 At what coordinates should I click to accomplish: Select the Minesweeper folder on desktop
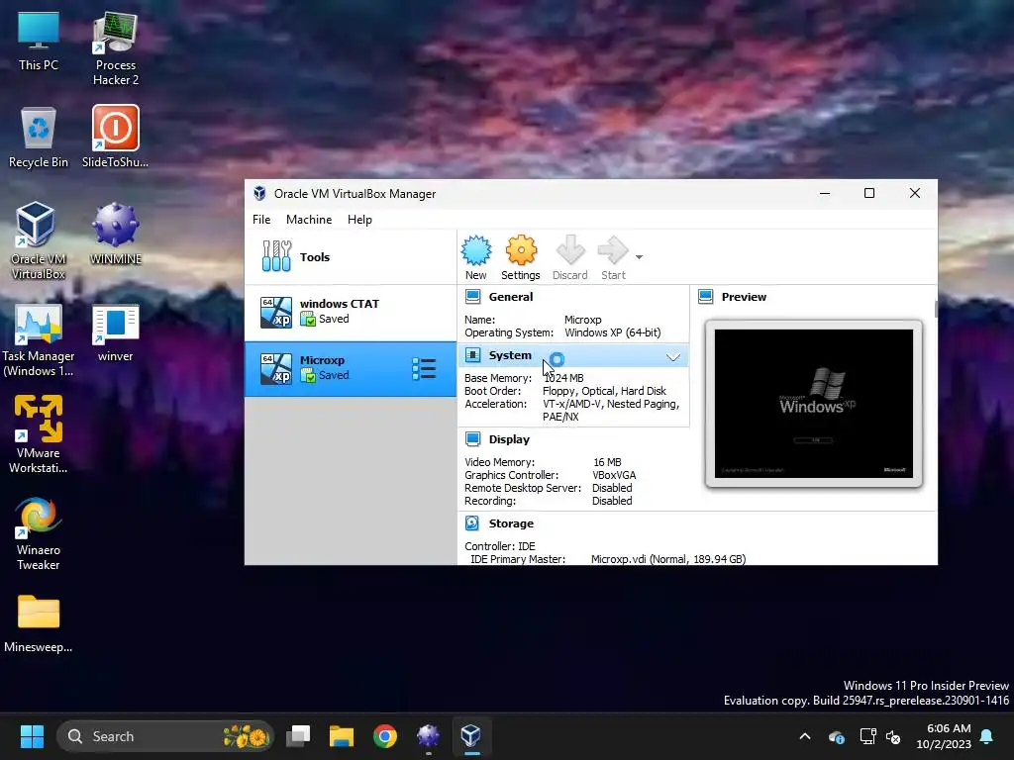[x=39, y=624]
